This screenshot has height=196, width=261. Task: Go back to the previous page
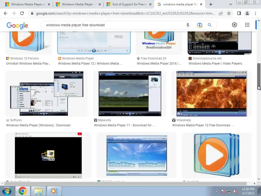click(x=6, y=13)
